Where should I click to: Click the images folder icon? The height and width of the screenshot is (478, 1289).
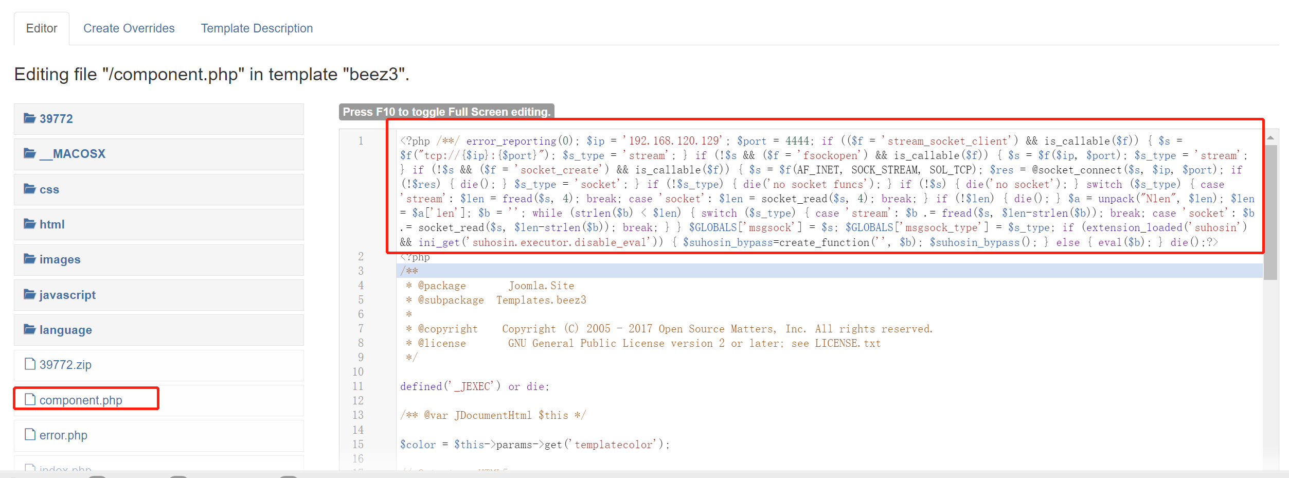30,259
